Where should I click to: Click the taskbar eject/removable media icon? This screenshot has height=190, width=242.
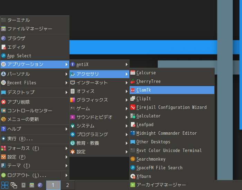pos(24,185)
